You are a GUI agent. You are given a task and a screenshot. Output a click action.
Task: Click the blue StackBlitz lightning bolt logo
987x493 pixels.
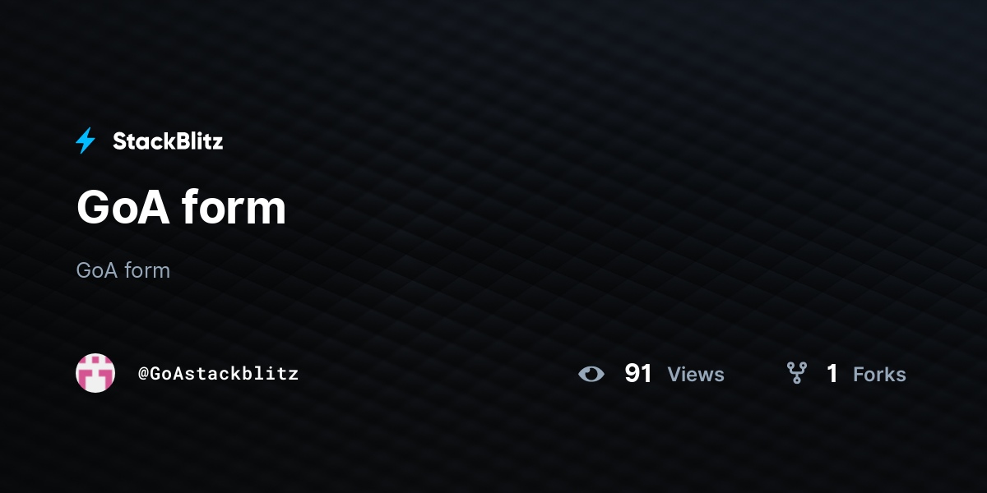pyautogui.click(x=86, y=141)
